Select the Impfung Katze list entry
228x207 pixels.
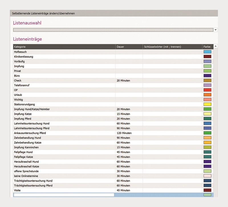(64, 114)
